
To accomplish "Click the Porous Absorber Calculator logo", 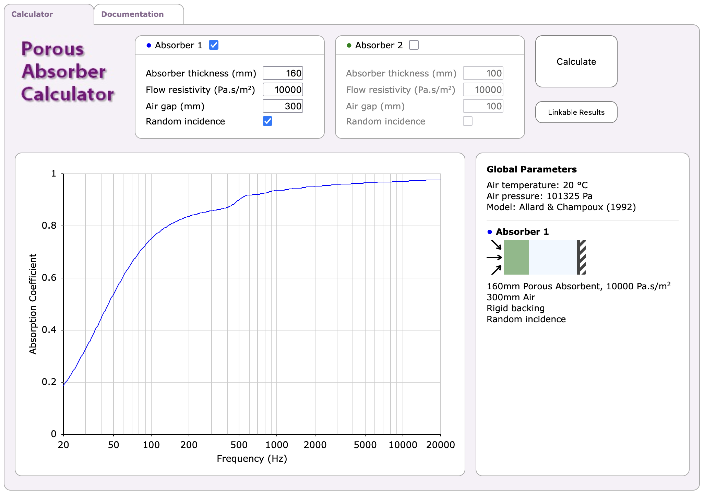I will coord(67,71).
